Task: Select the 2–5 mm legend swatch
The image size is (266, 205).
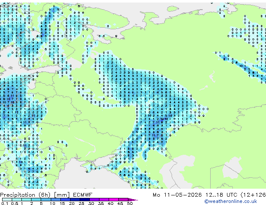Action: pyautogui.click(x=36, y=200)
